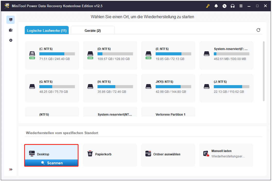
Task: Click the Ordner auswählen folder icon
Action: [x=148, y=154]
